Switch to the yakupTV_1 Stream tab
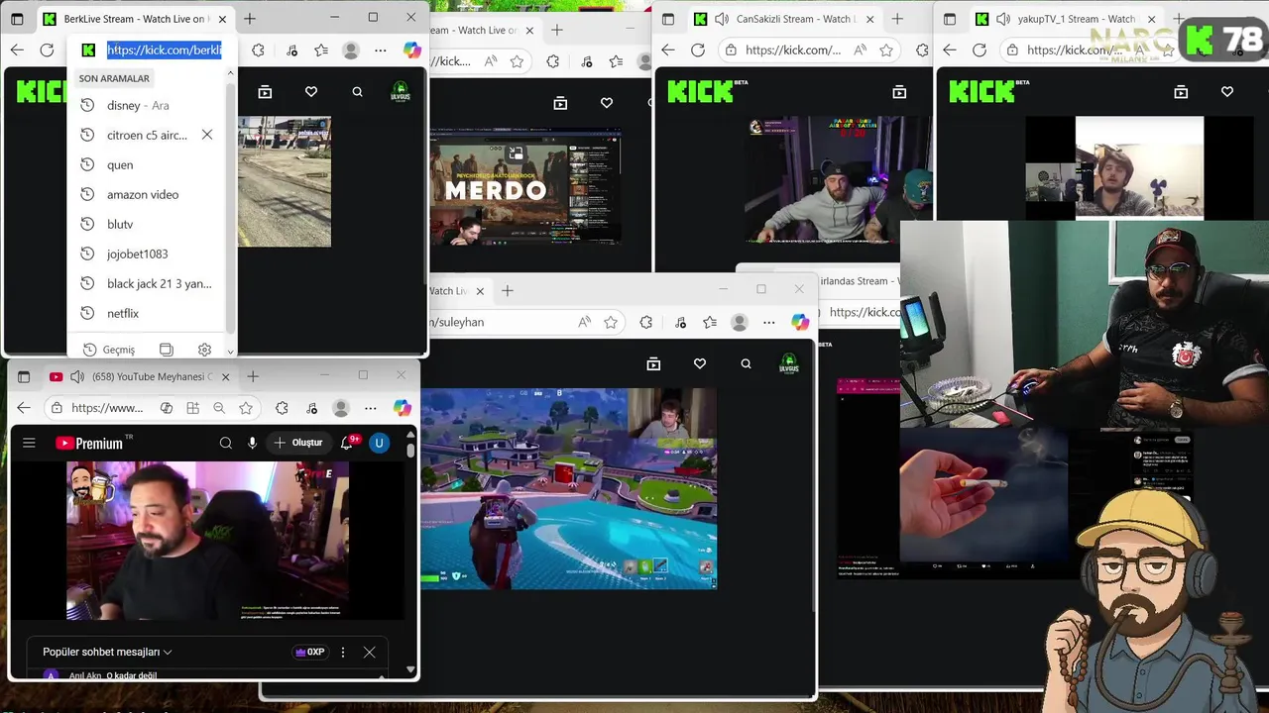 [1066, 19]
